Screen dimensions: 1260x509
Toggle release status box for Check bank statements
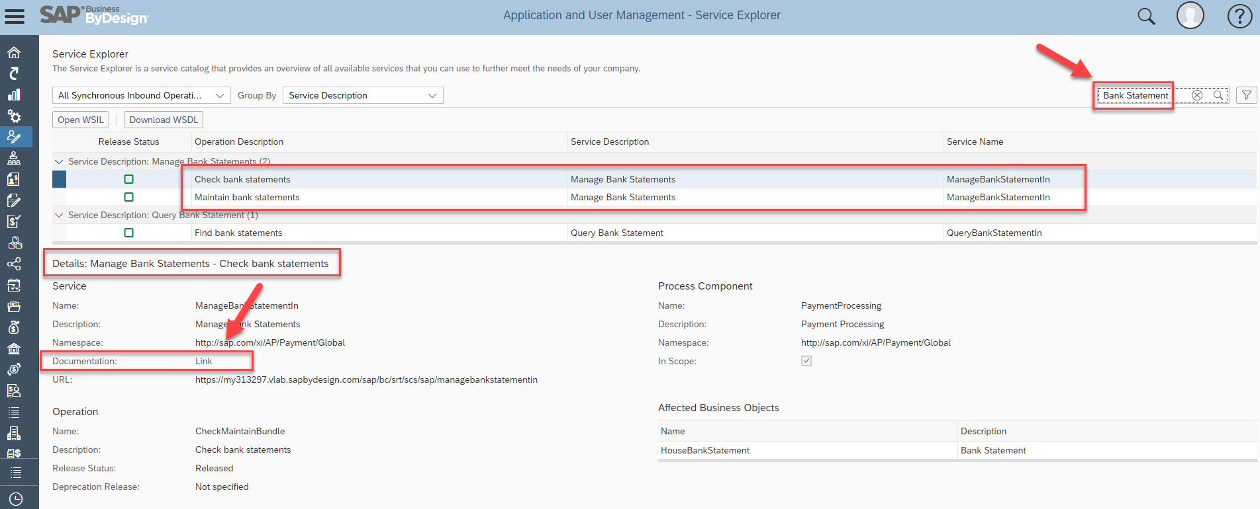129,179
